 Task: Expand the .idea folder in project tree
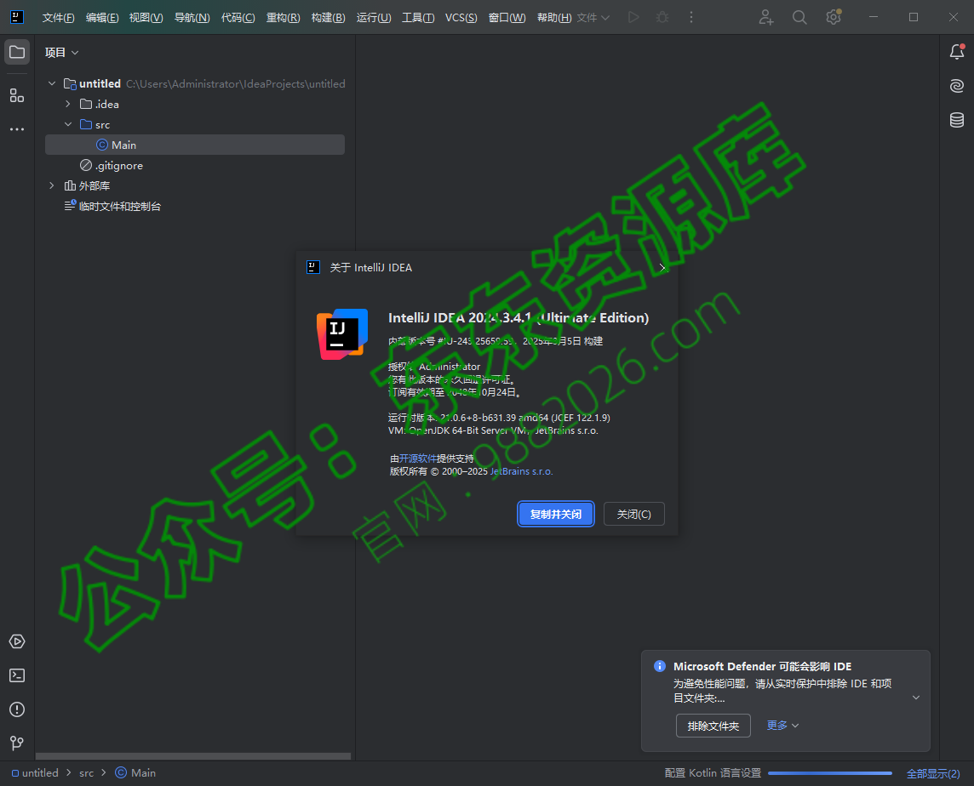tap(68, 104)
